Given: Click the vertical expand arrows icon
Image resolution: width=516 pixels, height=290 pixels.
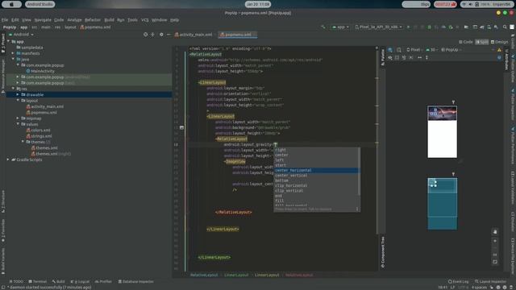Looking at the screenshot, I should tap(427, 57).
